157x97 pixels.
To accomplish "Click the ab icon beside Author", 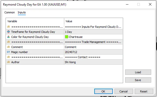I will point(9,62).
